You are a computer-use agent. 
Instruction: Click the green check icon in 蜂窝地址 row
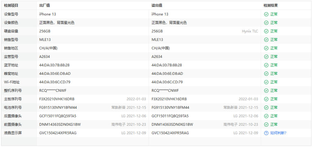[266, 73]
